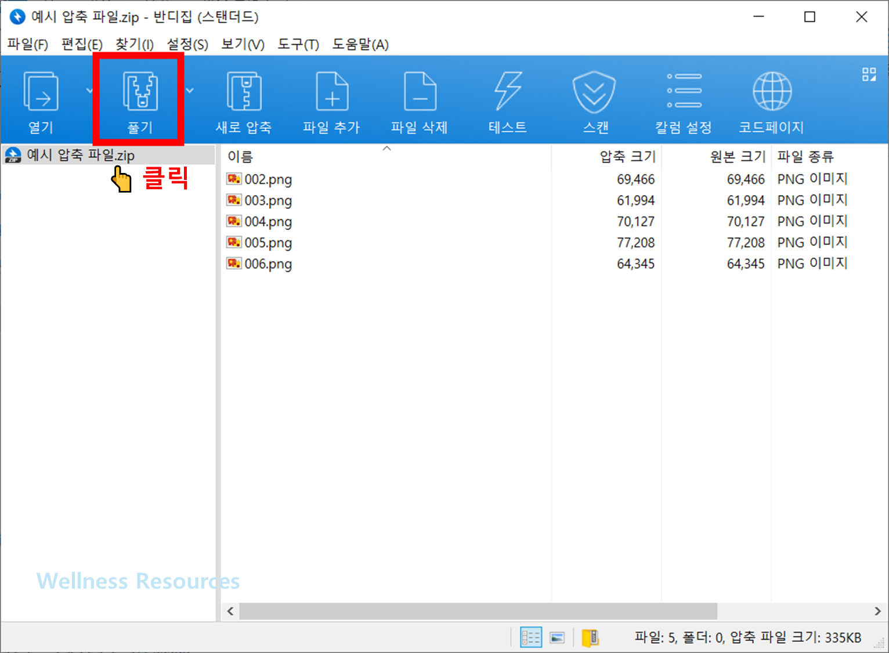Open 칼럼 설정 list icon
This screenshot has height=653, width=889.
(x=684, y=91)
